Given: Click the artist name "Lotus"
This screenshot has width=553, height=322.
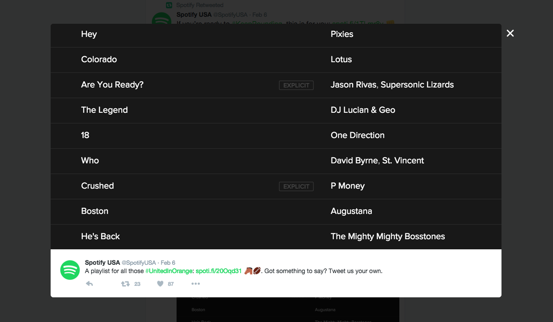Looking at the screenshot, I should click(341, 59).
